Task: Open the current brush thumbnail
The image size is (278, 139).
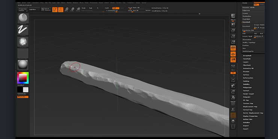Action: (x=23, y=18)
